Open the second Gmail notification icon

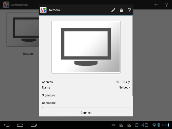click(x=129, y=125)
